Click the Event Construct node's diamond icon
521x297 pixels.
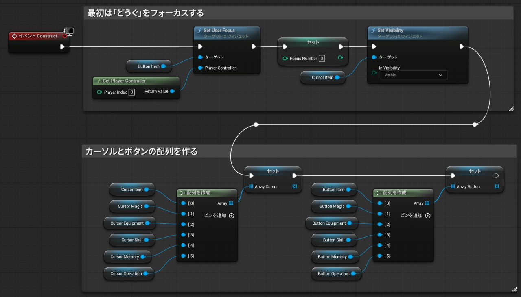tap(14, 36)
